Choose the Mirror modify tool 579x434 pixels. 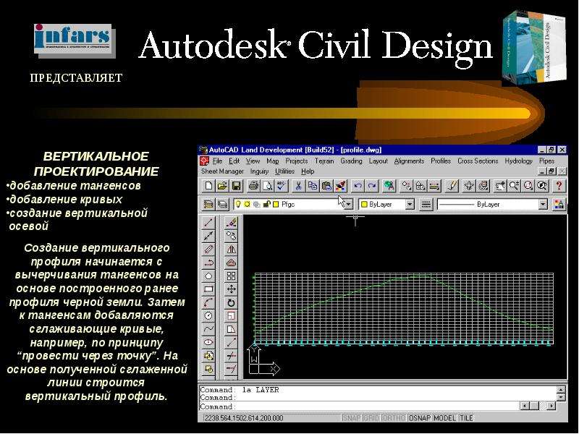click(x=231, y=249)
